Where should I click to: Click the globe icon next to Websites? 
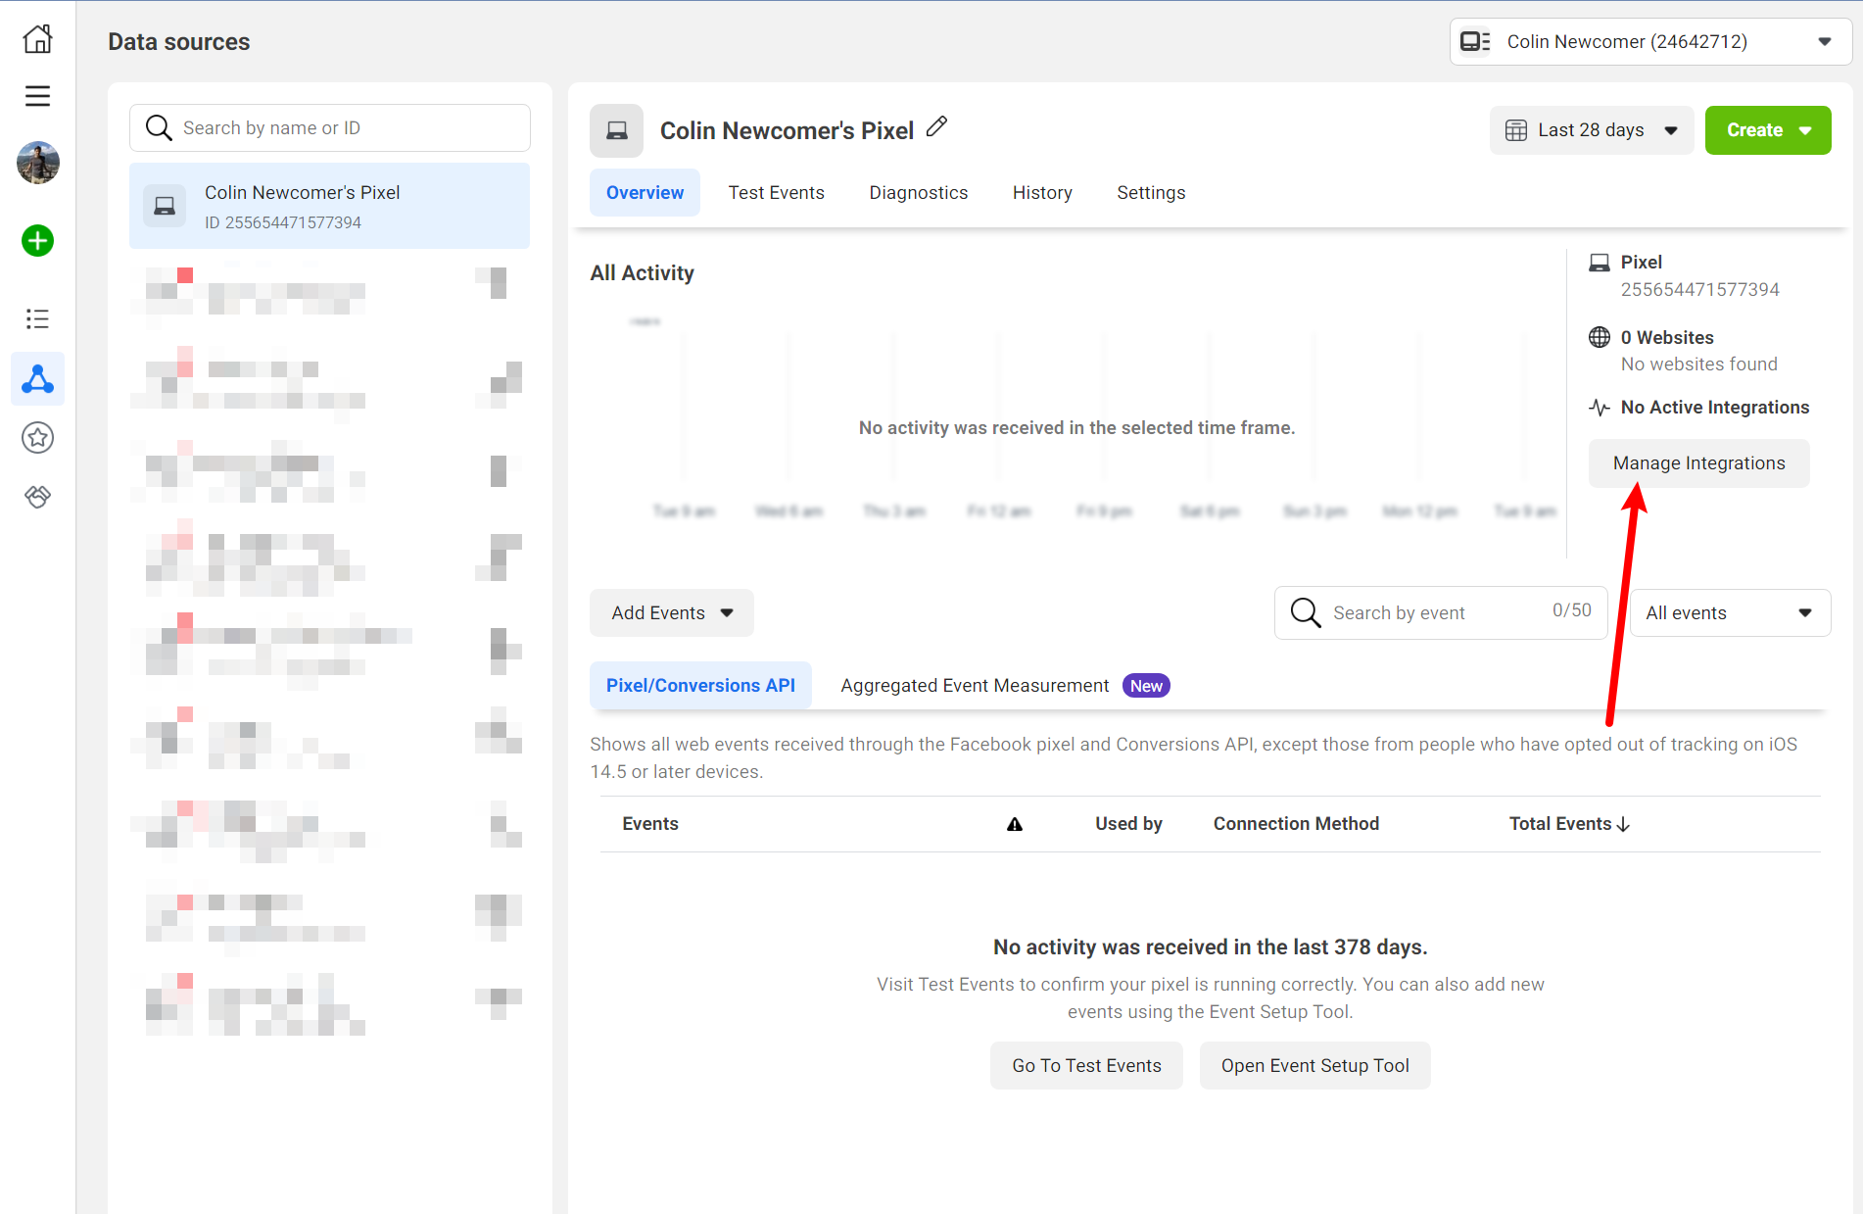click(x=1600, y=337)
